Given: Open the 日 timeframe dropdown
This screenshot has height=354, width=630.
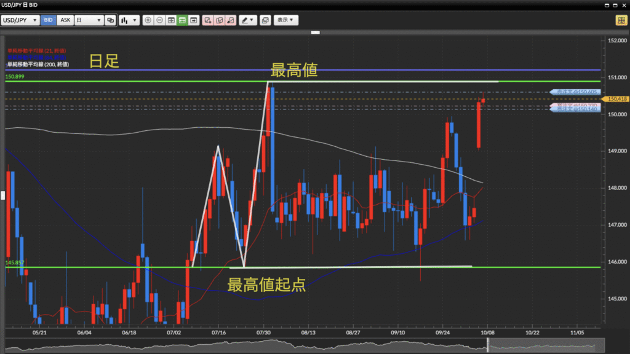Looking at the screenshot, I should tap(89, 20).
